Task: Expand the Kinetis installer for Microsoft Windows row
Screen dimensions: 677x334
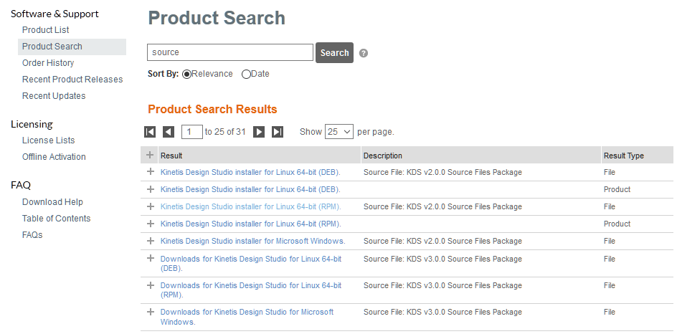Action: point(151,241)
